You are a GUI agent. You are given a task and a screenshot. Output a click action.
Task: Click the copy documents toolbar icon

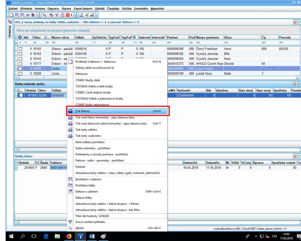62,15
